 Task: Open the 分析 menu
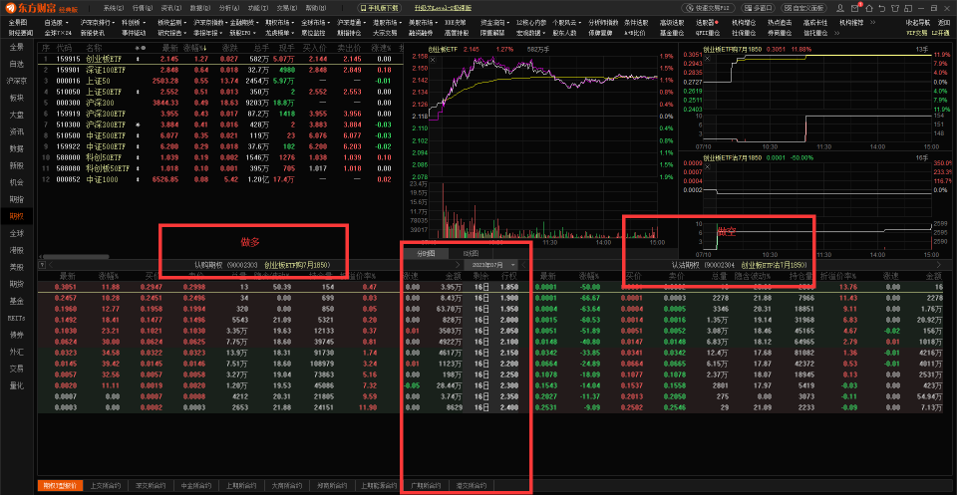tap(228, 8)
